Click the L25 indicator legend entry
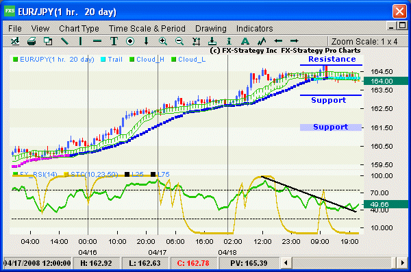 click(134, 175)
